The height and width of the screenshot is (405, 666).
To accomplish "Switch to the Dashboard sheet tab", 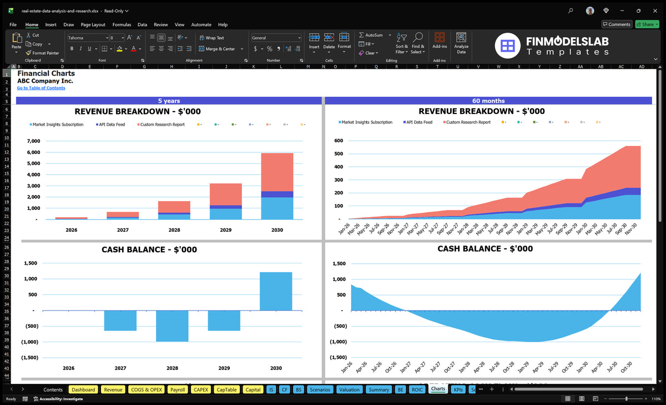I will point(83,389).
